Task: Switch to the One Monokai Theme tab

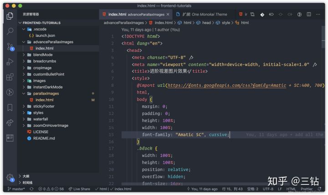Action: 201,15
